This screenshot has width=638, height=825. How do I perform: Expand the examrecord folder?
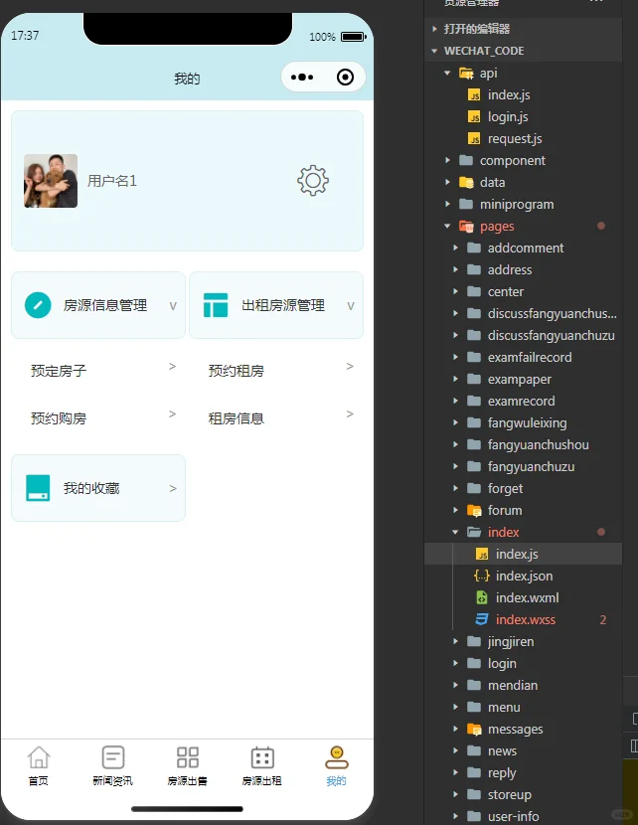tap(523, 401)
